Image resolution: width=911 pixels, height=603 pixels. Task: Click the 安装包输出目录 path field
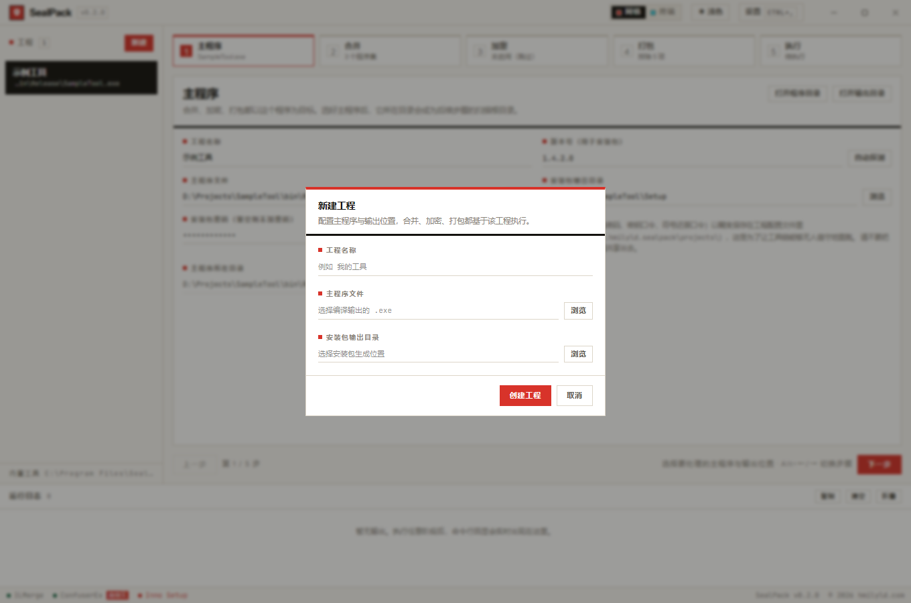(438, 354)
